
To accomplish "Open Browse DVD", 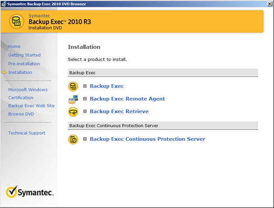I will coord(21,114).
